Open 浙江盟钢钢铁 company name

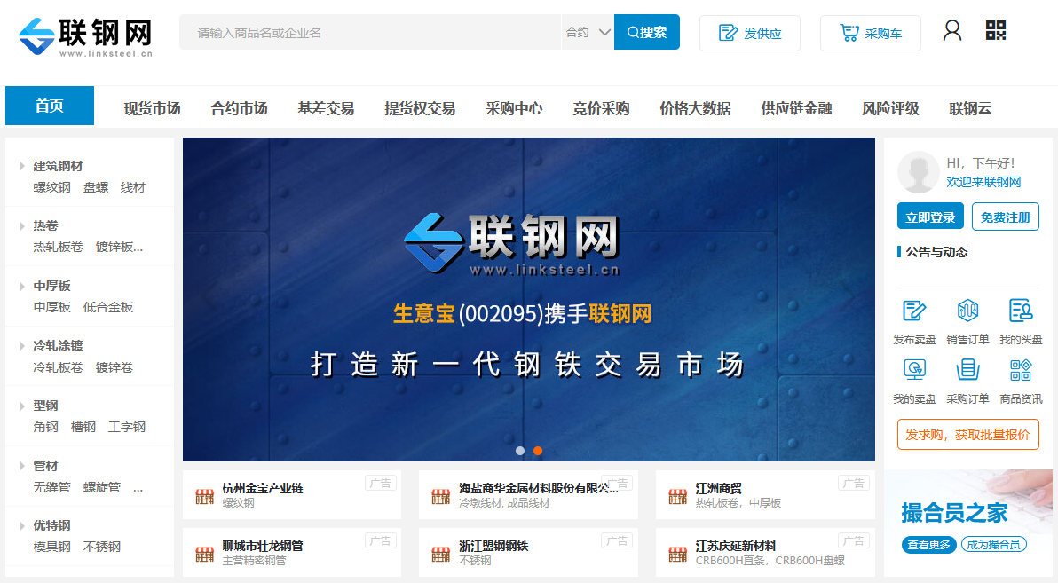[493, 546]
